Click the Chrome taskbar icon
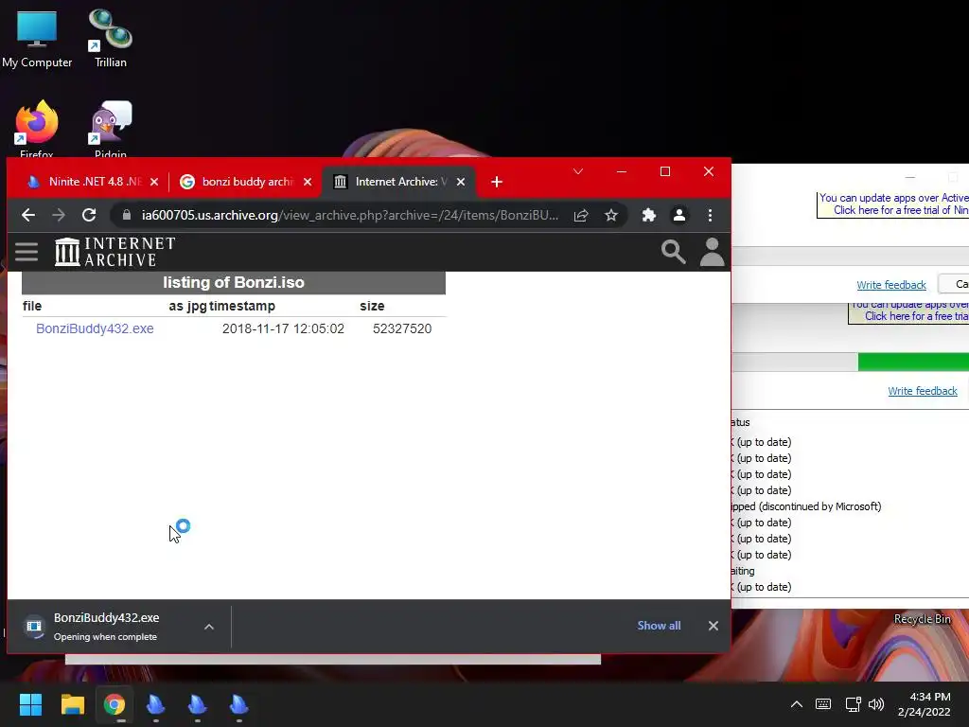This screenshot has width=969, height=727. point(115,704)
